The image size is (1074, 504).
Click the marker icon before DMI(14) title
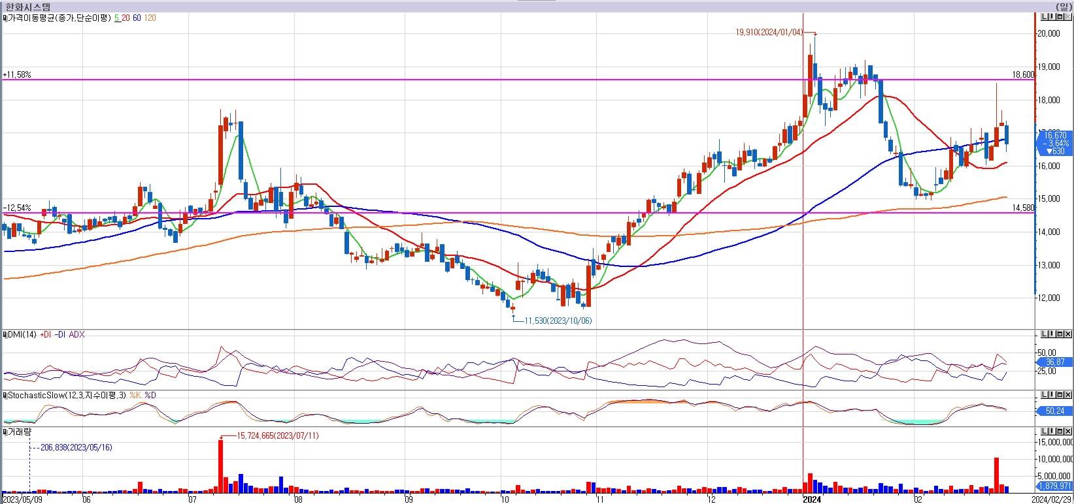5,334
